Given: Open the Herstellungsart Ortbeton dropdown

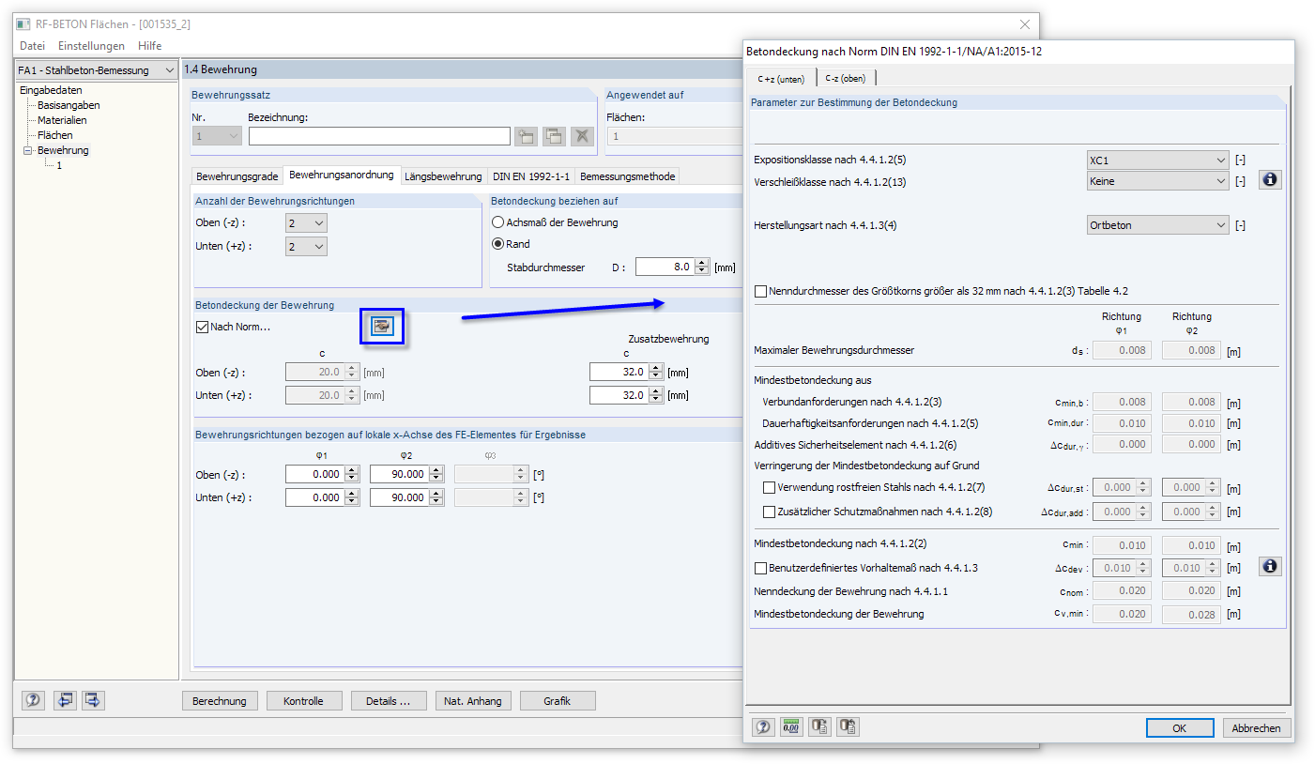Looking at the screenshot, I should pos(1157,225).
